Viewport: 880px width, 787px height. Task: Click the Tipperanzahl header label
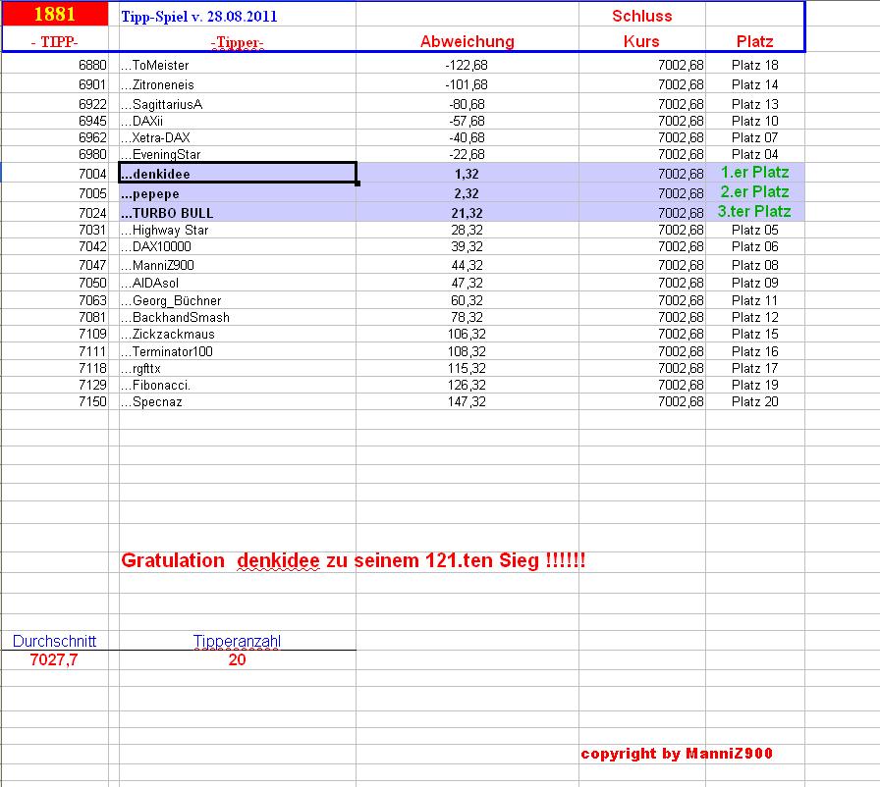pyautogui.click(x=237, y=641)
